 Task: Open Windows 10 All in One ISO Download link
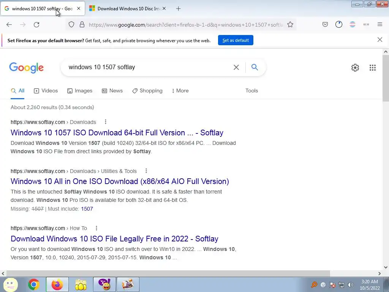click(120, 181)
